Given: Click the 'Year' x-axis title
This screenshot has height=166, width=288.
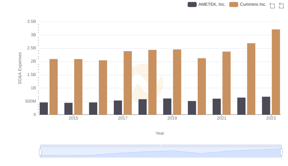Looking at the screenshot, I should (160, 133).
